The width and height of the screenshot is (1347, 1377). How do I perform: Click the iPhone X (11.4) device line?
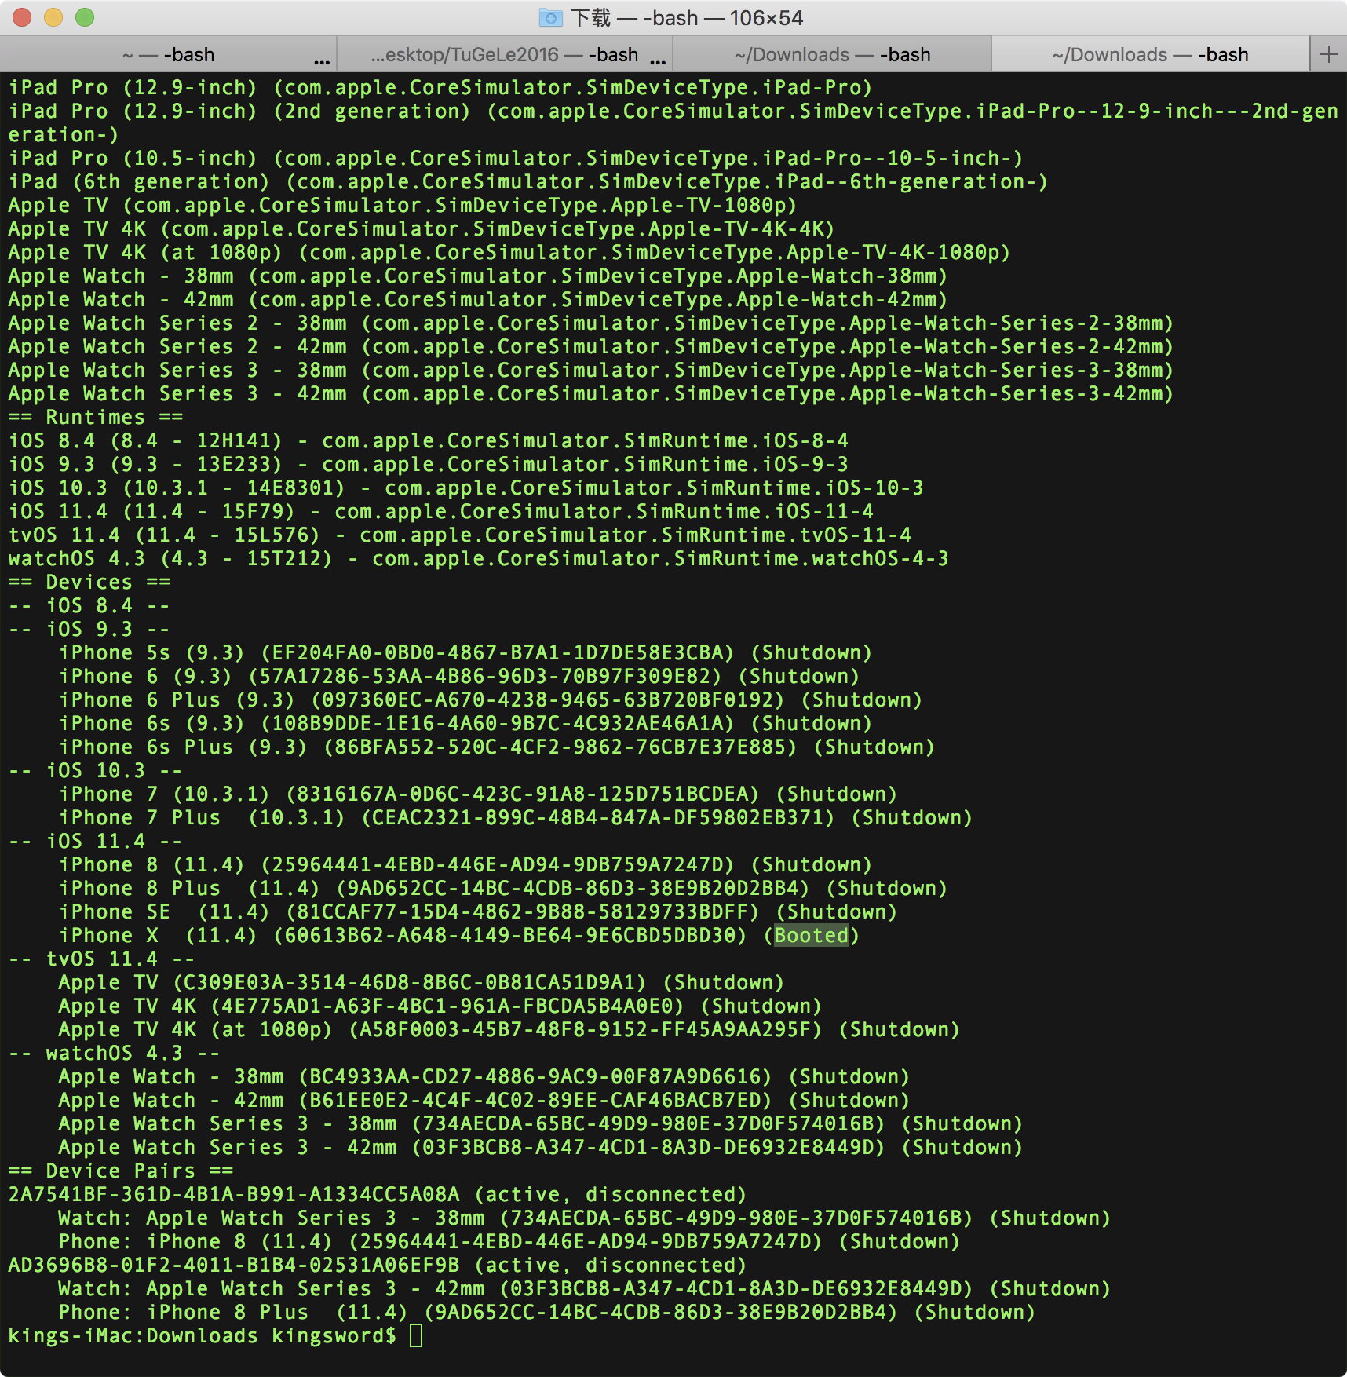(459, 935)
